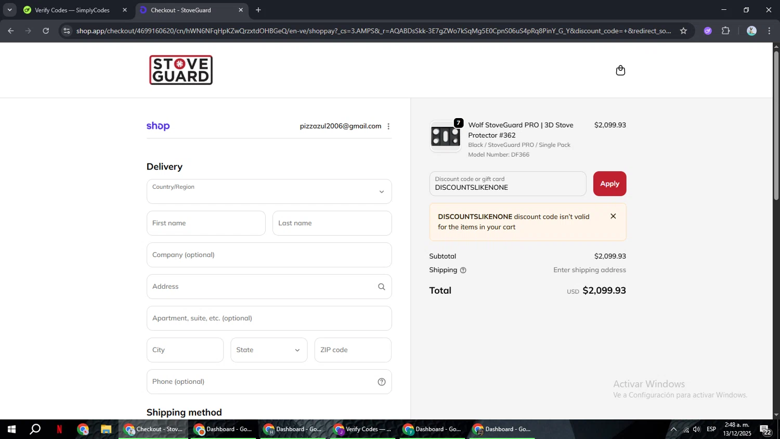Click the discount code input field

508,184
